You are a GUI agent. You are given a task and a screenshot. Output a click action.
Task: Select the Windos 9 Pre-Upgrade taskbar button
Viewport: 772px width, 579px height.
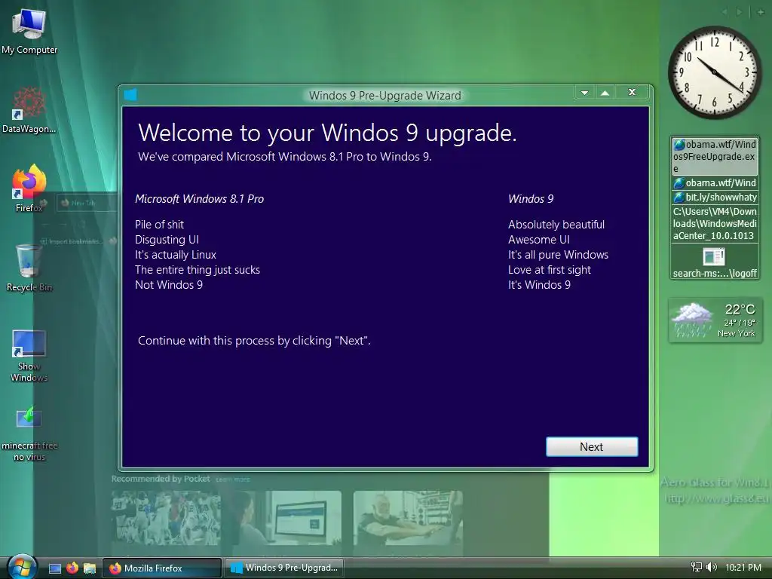coord(284,568)
